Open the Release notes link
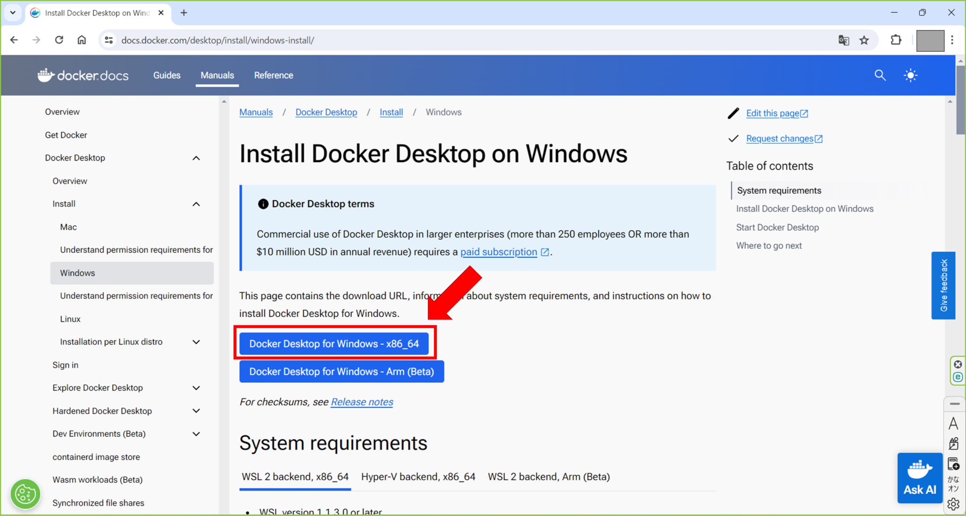 pyautogui.click(x=361, y=402)
